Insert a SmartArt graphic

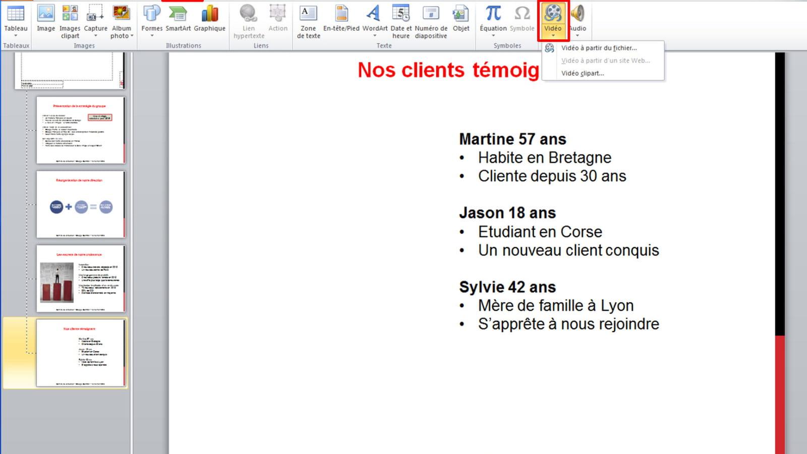point(178,19)
